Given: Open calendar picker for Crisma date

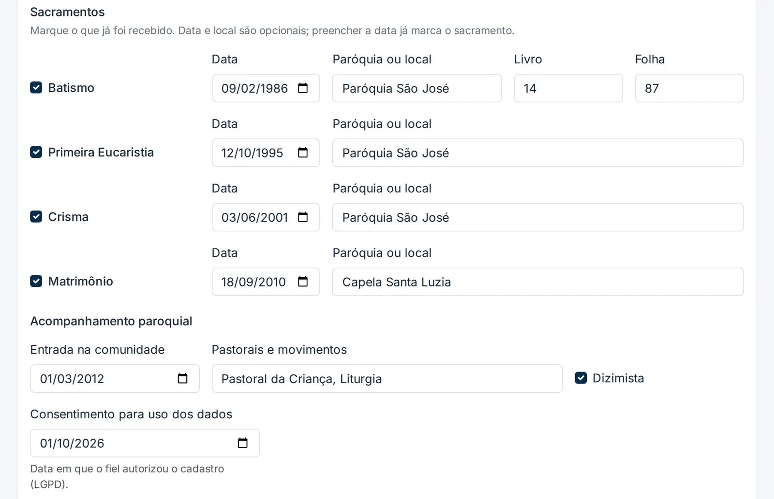Looking at the screenshot, I should [303, 217].
